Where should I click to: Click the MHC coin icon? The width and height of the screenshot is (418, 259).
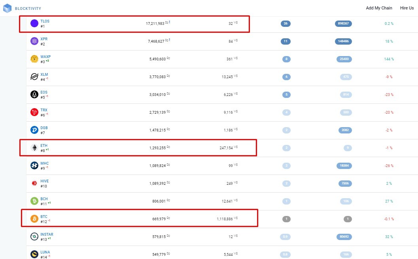pos(34,165)
